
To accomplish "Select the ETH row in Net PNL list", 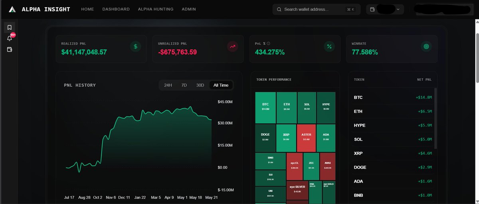I will coord(393,111).
